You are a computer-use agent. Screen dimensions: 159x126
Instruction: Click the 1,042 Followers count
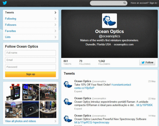point(104,62)
